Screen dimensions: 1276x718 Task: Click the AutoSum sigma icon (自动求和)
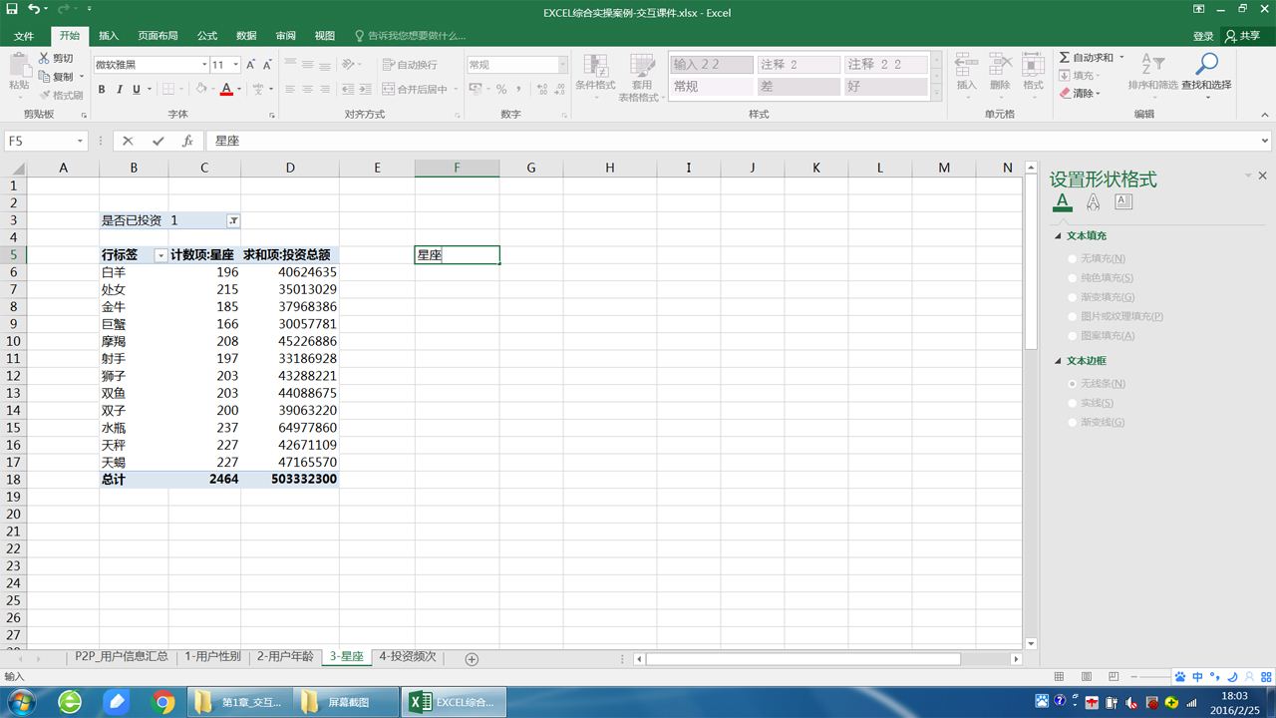click(1065, 58)
